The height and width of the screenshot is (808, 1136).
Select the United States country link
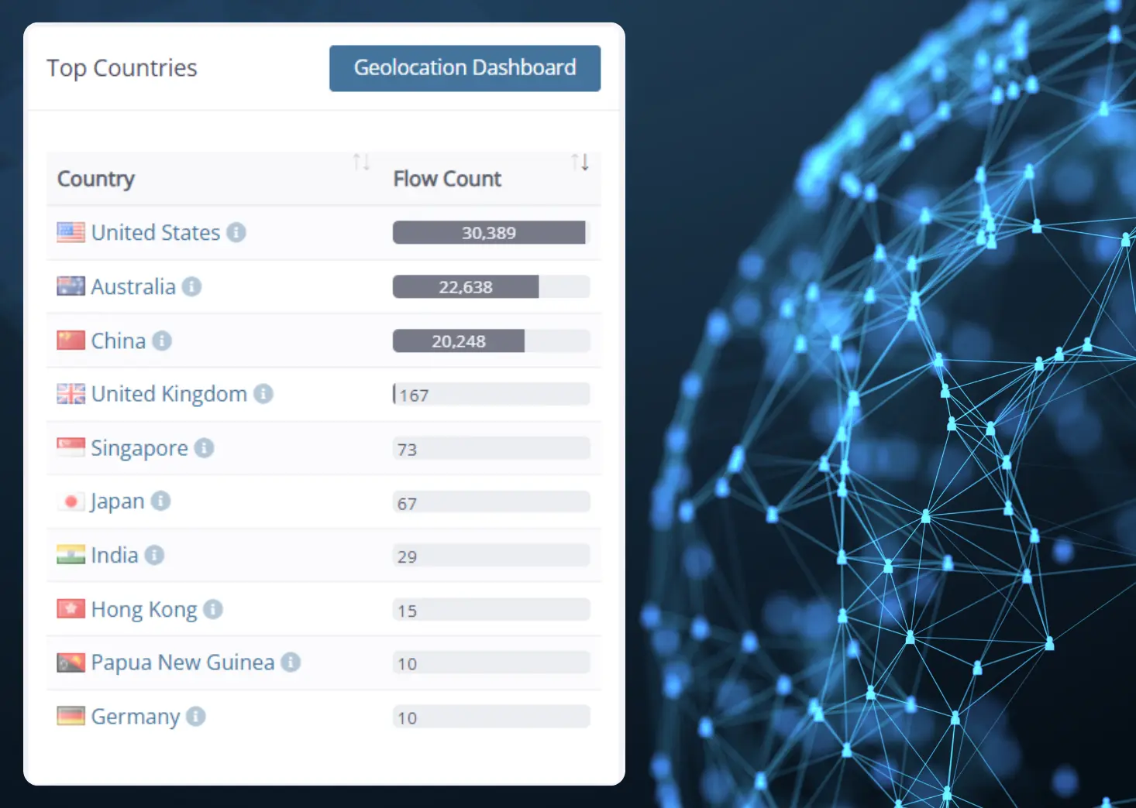(156, 232)
